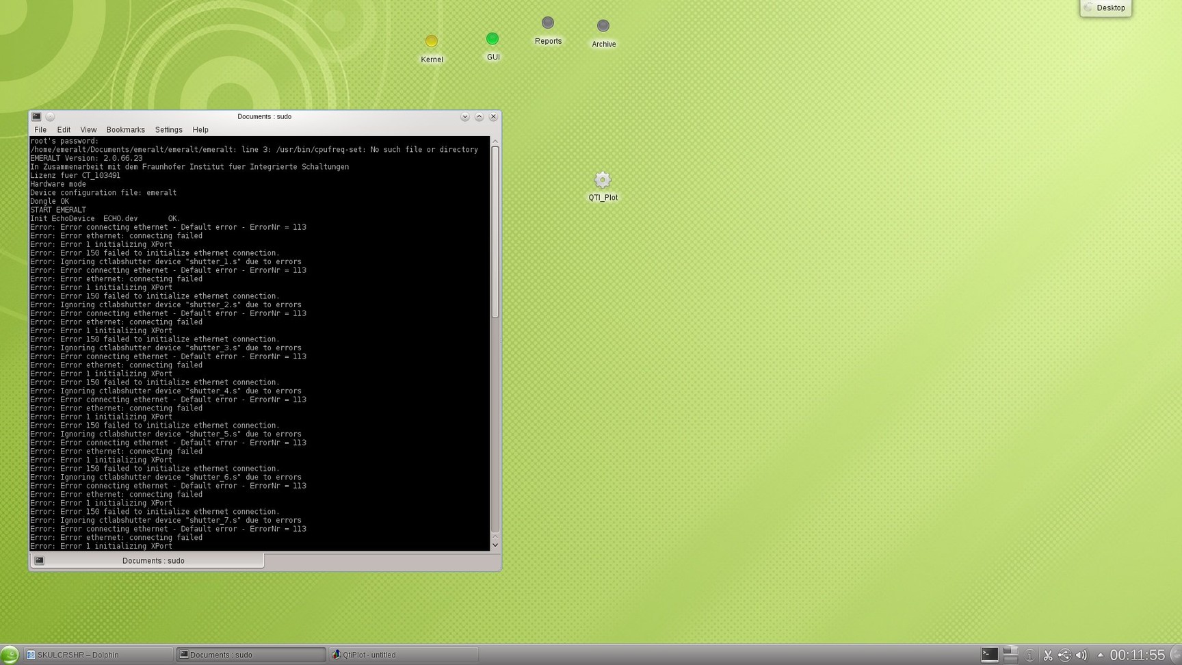The height and width of the screenshot is (665, 1182).
Task: Show hidden system tray icons arrow
Action: [x=1100, y=655]
